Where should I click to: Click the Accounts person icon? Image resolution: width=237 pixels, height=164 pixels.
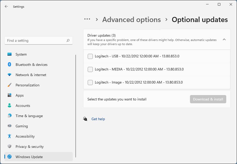(9, 106)
